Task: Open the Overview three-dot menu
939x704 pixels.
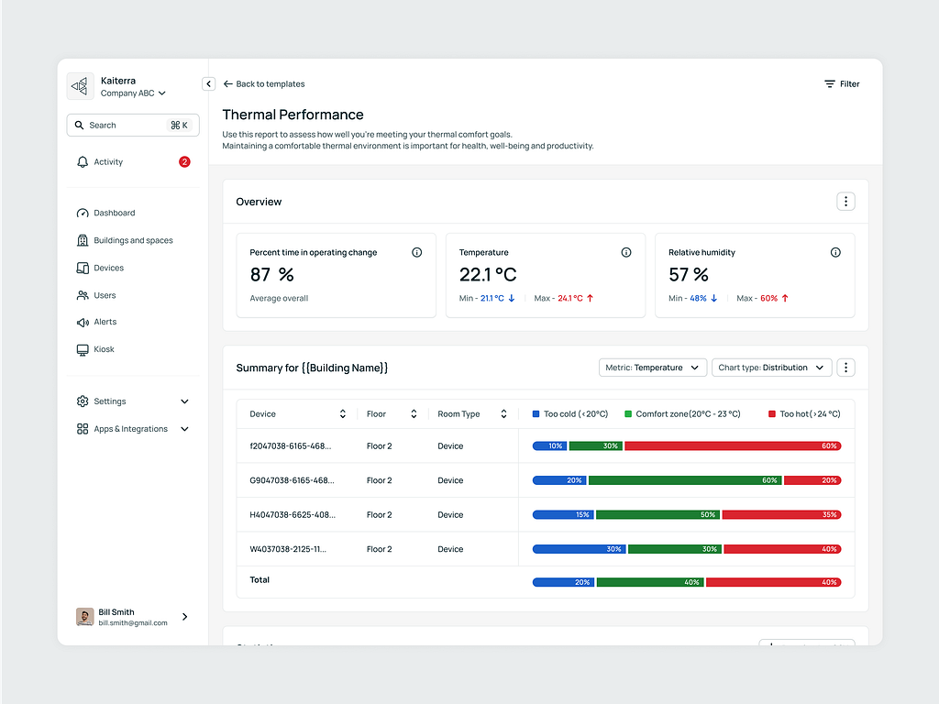Action: [x=845, y=202]
